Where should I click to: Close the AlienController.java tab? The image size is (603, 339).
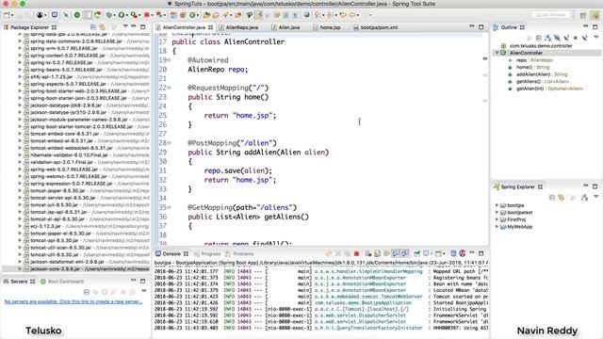click(x=211, y=27)
